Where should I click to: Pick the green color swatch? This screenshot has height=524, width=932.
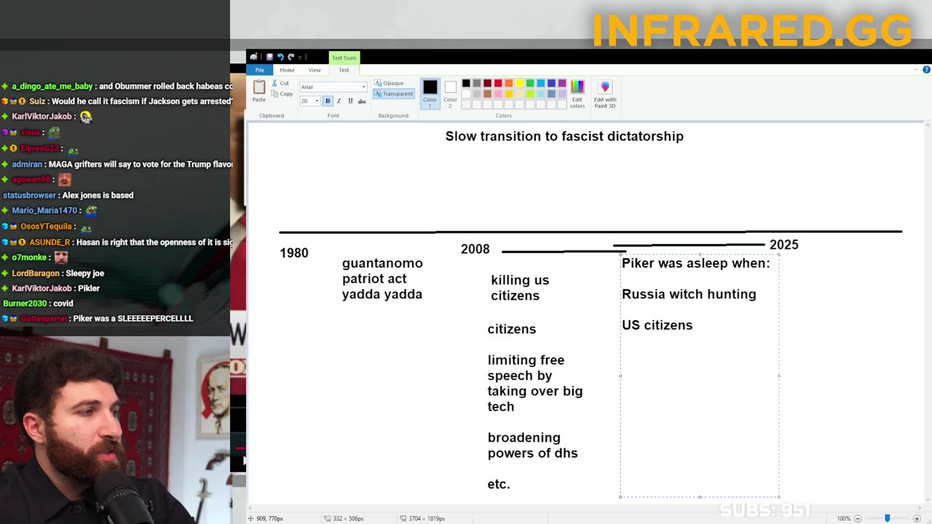tap(530, 84)
